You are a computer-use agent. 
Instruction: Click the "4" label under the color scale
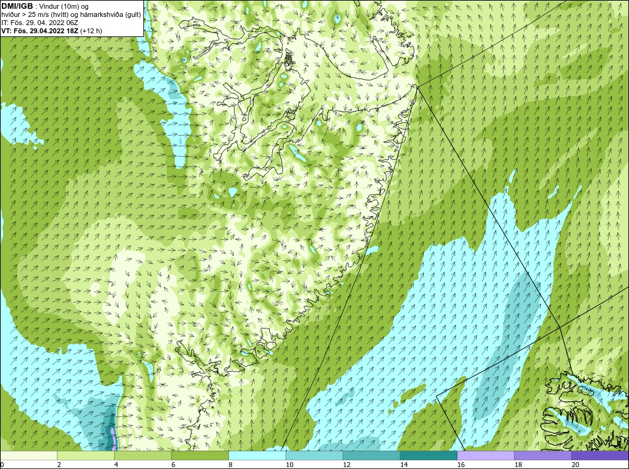(x=116, y=465)
